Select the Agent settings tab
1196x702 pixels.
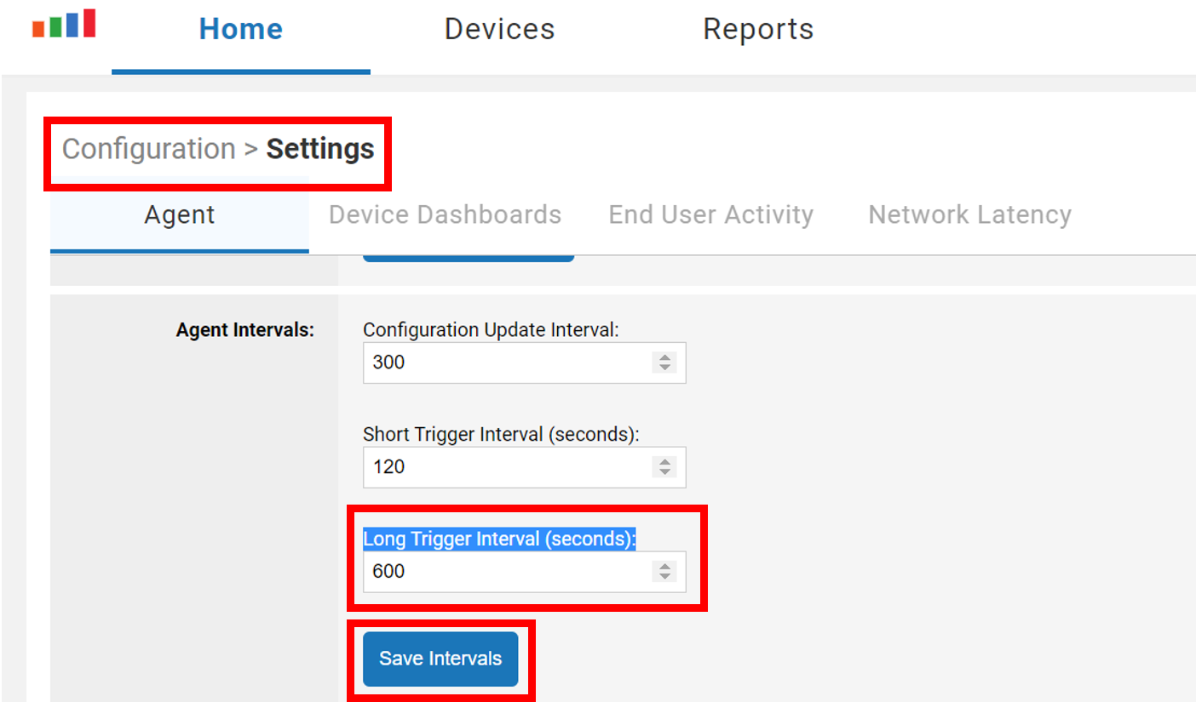tap(180, 215)
